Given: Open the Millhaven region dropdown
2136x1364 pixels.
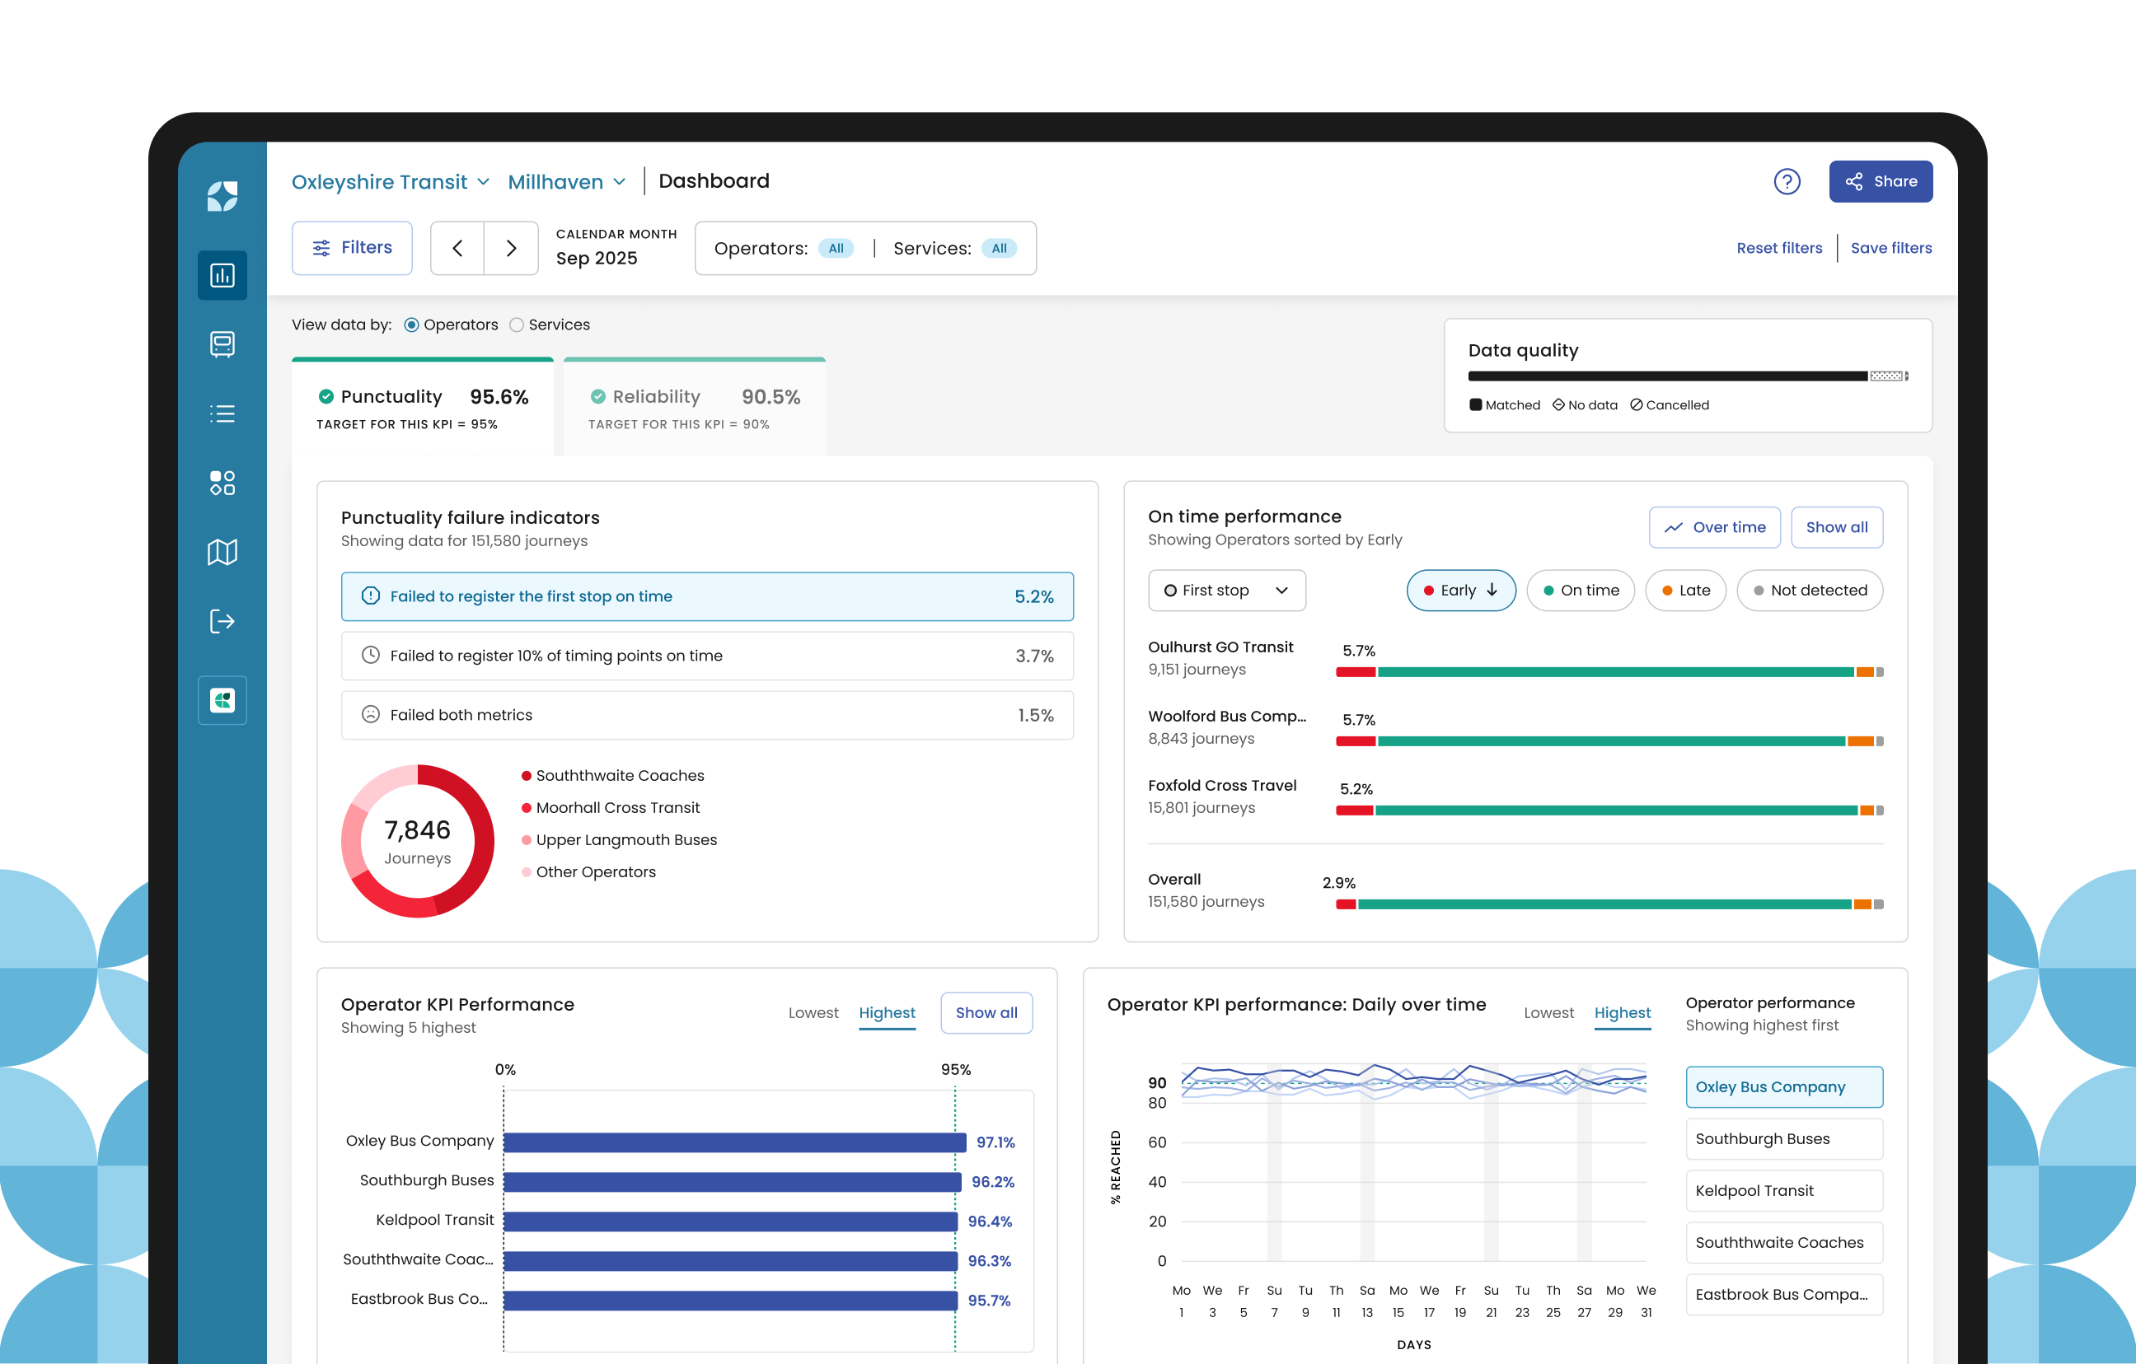Looking at the screenshot, I should pyautogui.click(x=566, y=182).
